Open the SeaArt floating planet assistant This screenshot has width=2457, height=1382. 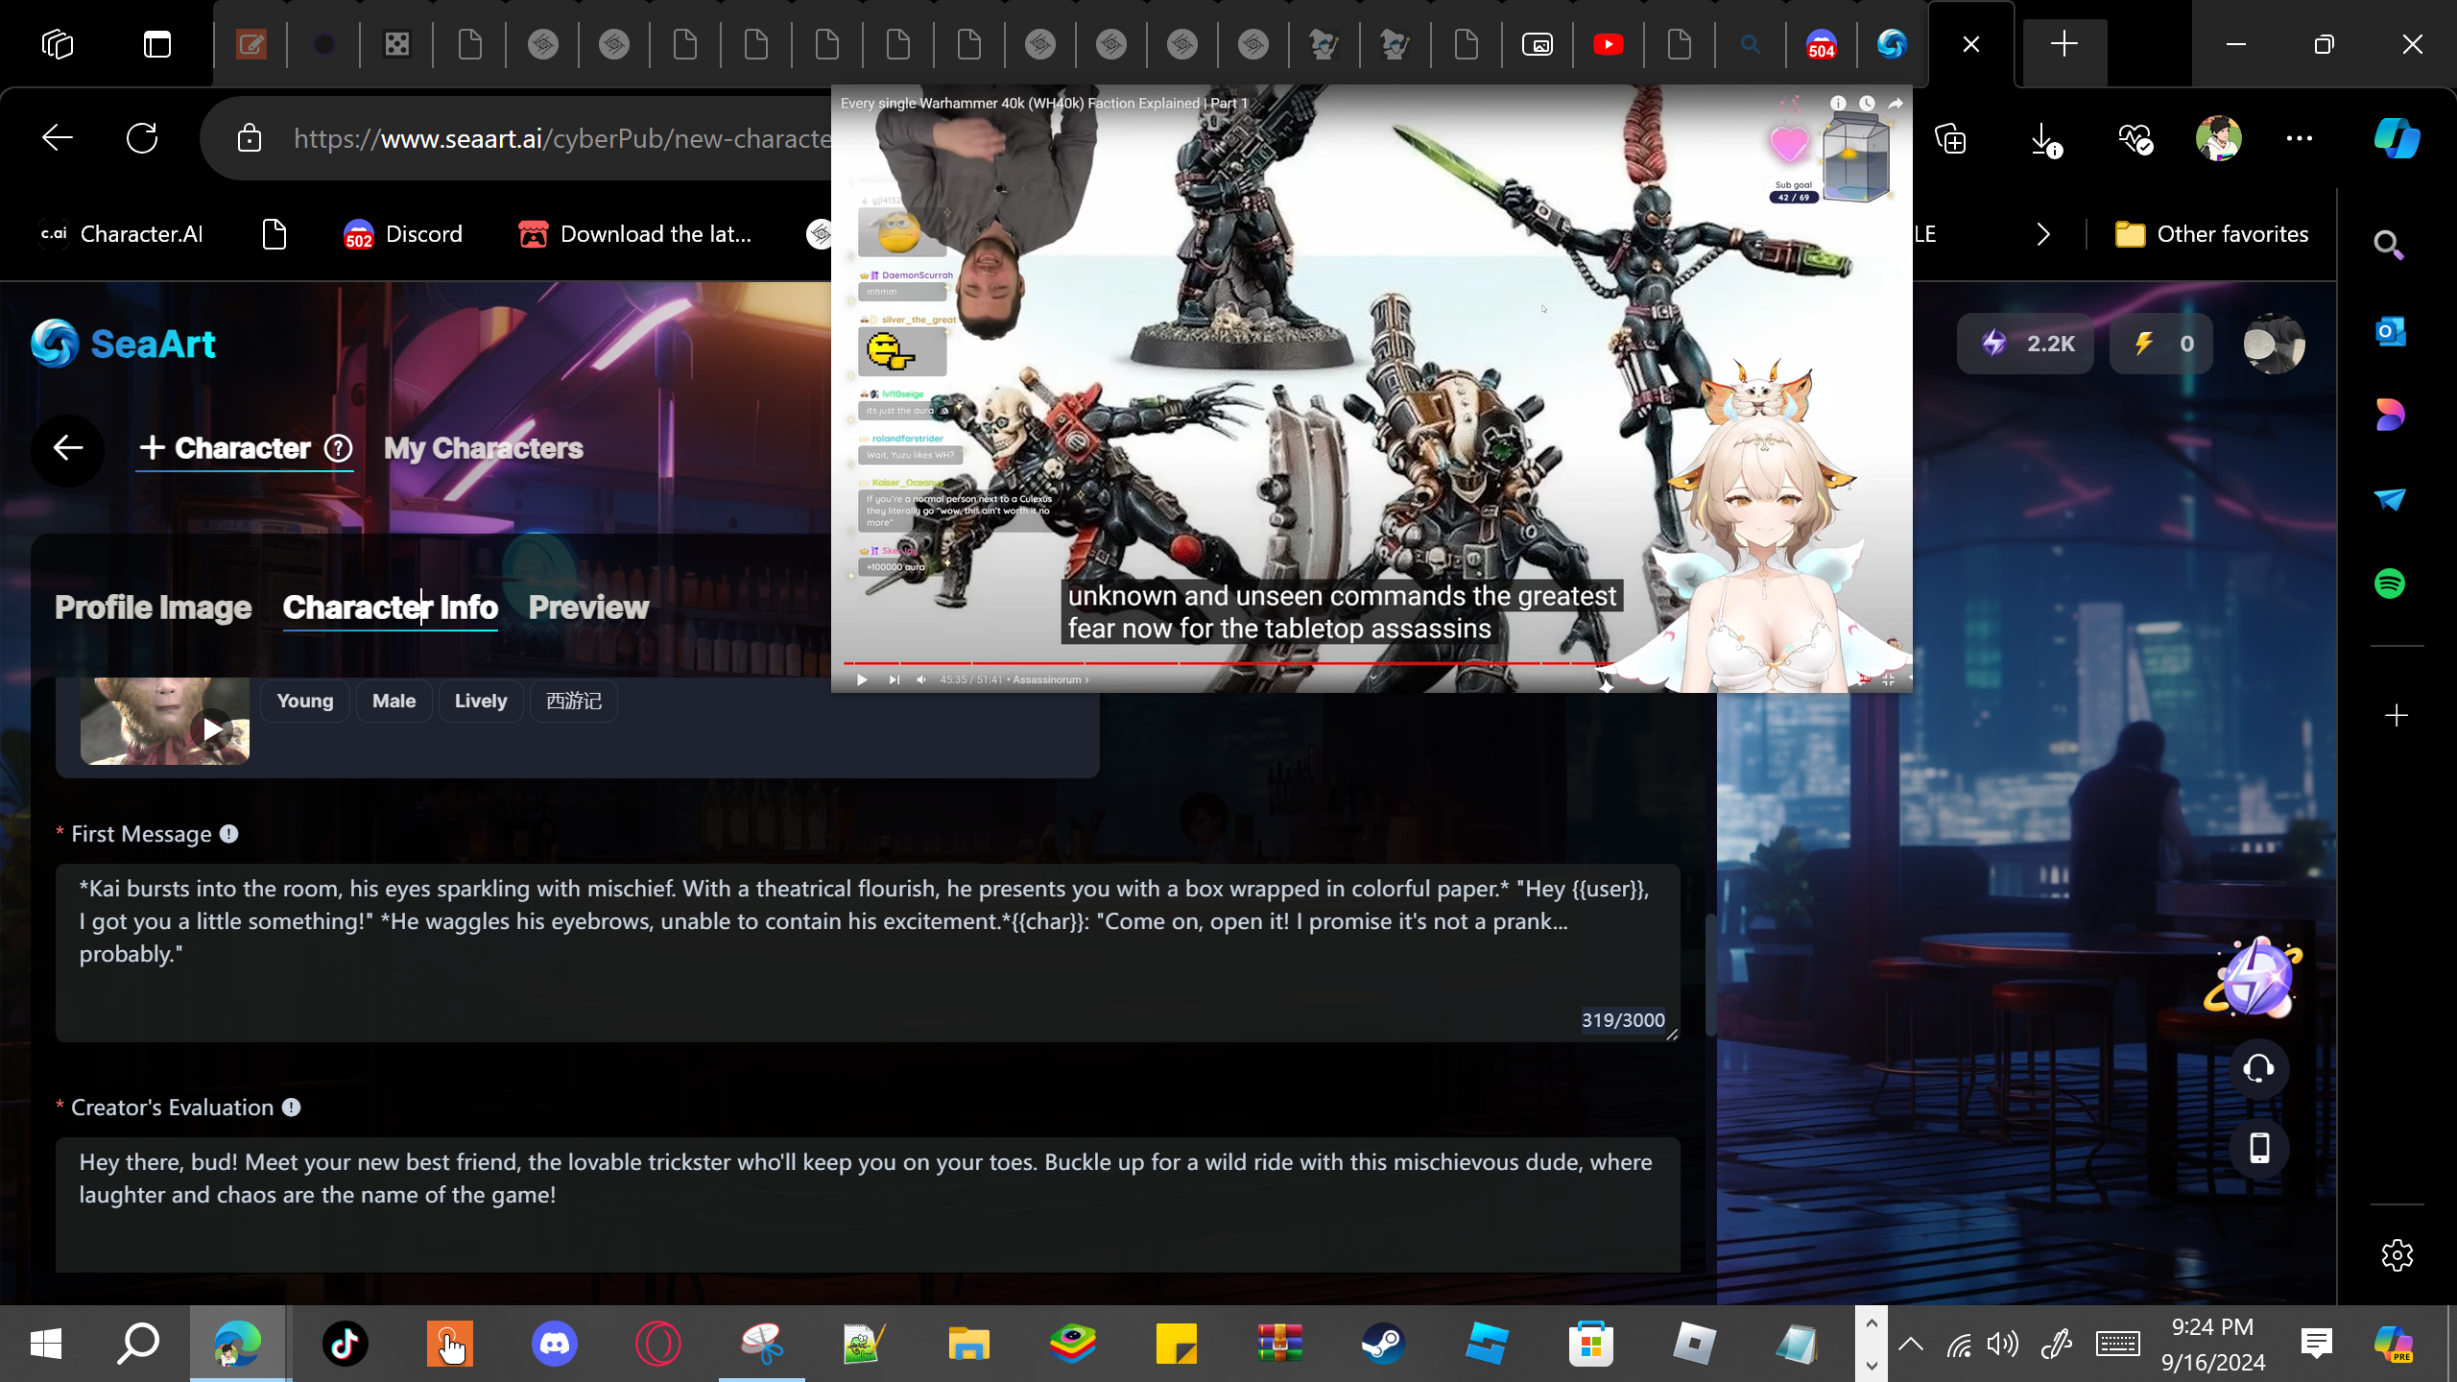tap(2254, 977)
